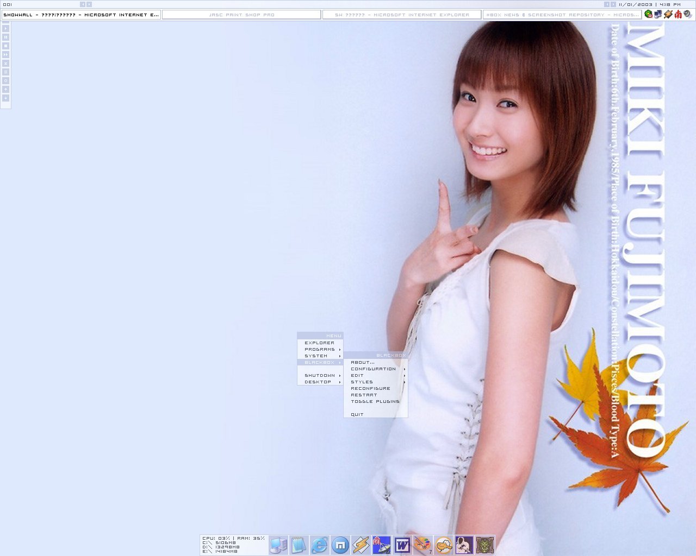The height and width of the screenshot is (556, 696).
Task: Launch the satellite dish dock icon
Action: pos(382,545)
